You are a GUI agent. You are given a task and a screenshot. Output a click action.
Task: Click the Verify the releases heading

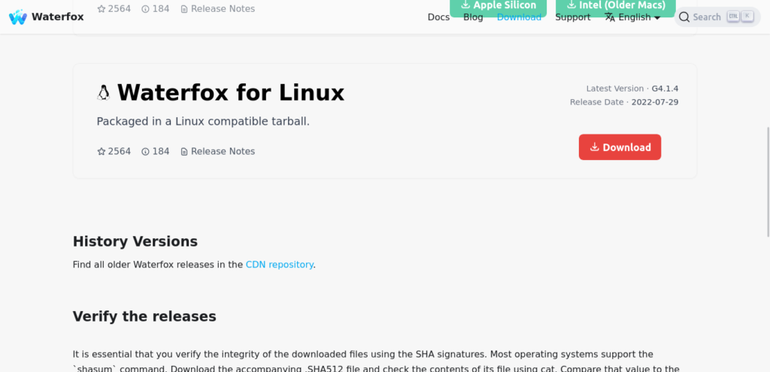point(144,316)
